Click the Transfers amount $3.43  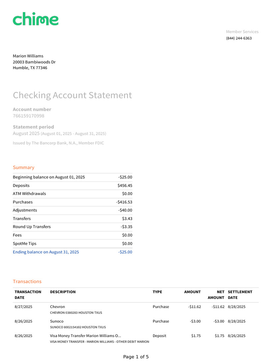(127, 218)
